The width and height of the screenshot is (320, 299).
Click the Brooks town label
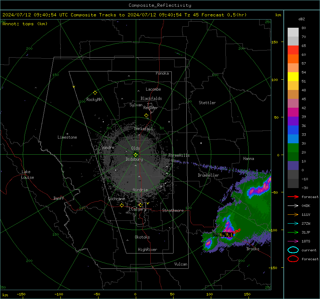(253, 249)
